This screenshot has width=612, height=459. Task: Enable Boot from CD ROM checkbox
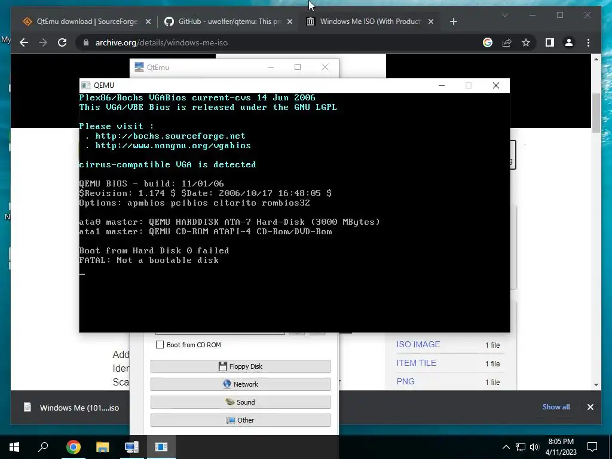point(160,345)
